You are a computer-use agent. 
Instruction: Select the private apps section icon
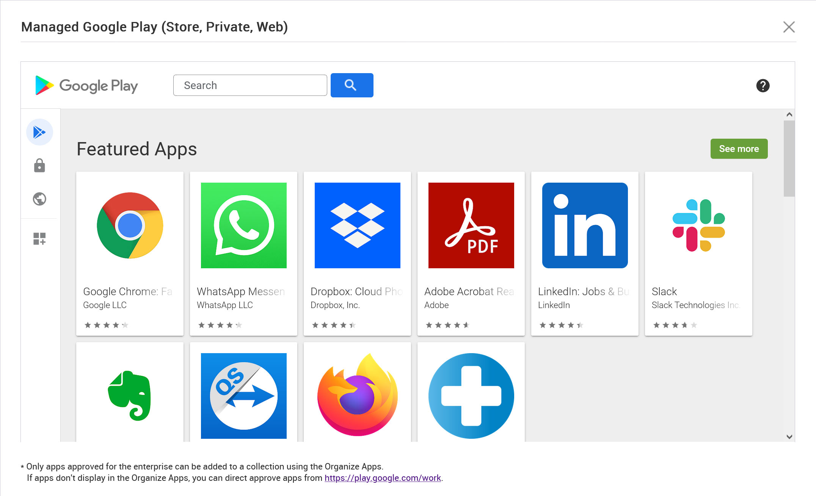(39, 165)
